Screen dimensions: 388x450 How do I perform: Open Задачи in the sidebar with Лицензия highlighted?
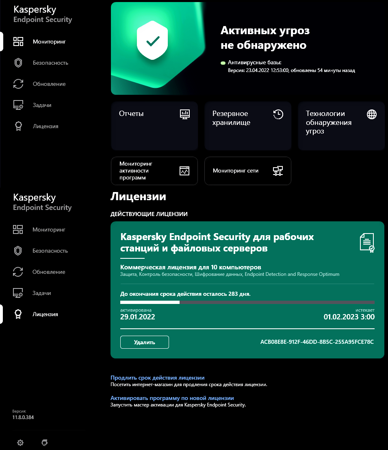[41, 293]
